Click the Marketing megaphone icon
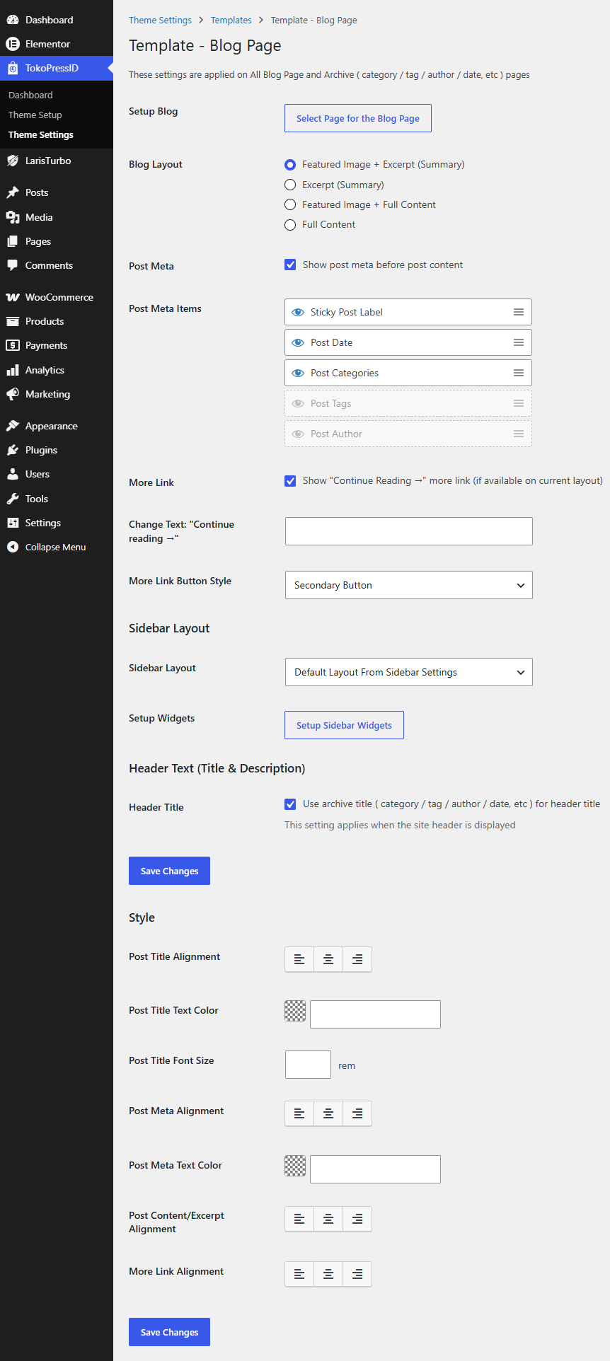The height and width of the screenshot is (1361, 610). click(x=13, y=394)
